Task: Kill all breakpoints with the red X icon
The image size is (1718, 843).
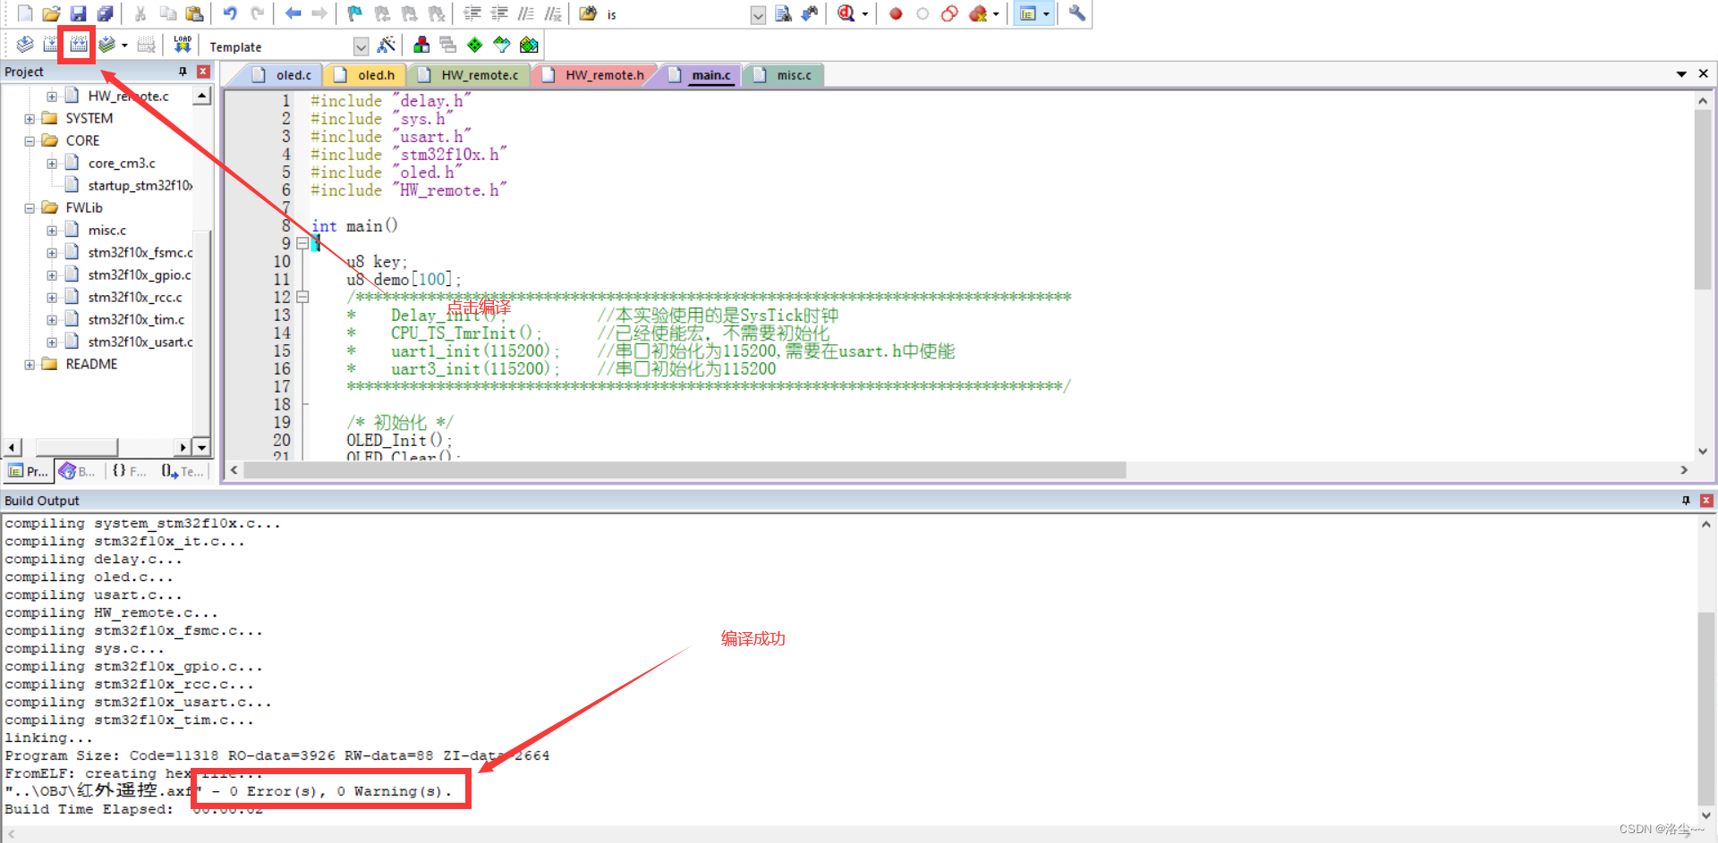Action: pyautogui.click(x=978, y=13)
